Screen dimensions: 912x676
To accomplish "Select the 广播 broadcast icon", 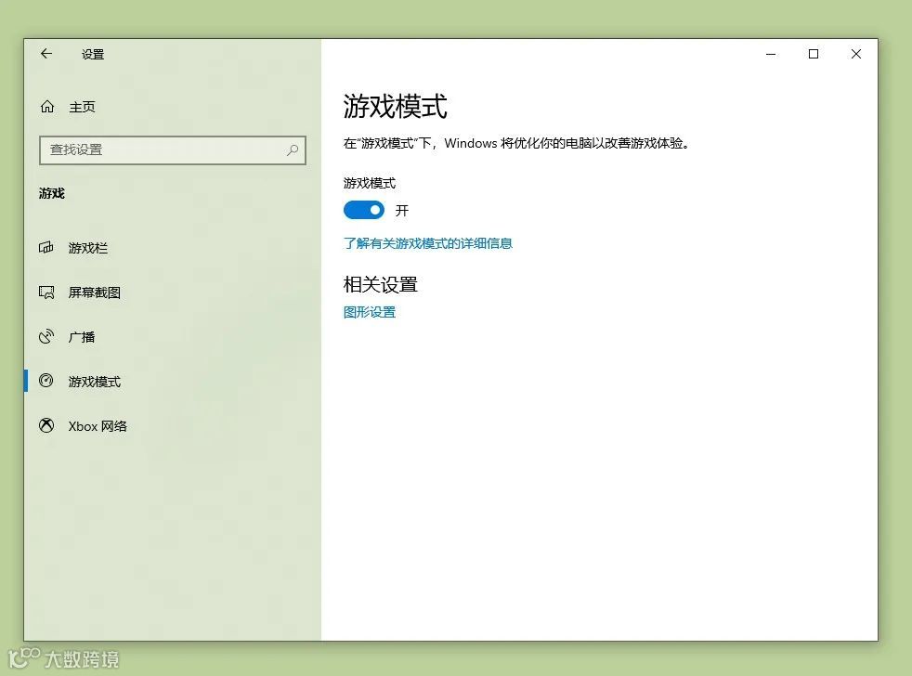I will click(46, 337).
